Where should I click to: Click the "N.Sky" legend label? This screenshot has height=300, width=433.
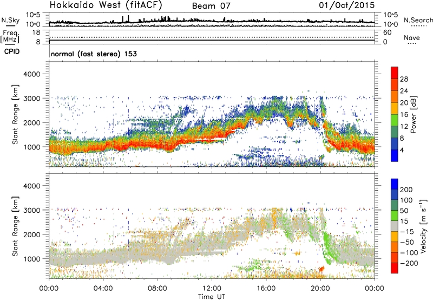click(x=10, y=20)
